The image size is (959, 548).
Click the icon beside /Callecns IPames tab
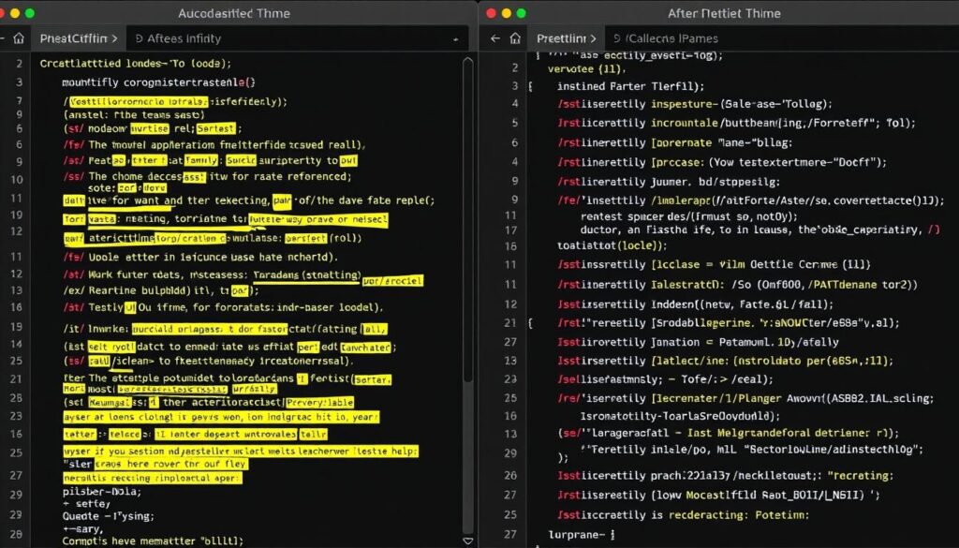pos(617,38)
